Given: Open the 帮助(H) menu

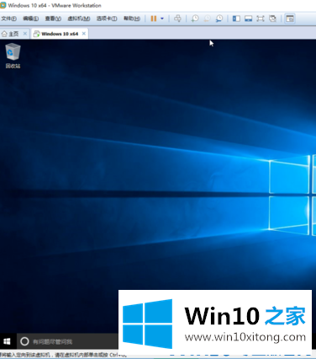Looking at the screenshot, I should pos(132,19).
